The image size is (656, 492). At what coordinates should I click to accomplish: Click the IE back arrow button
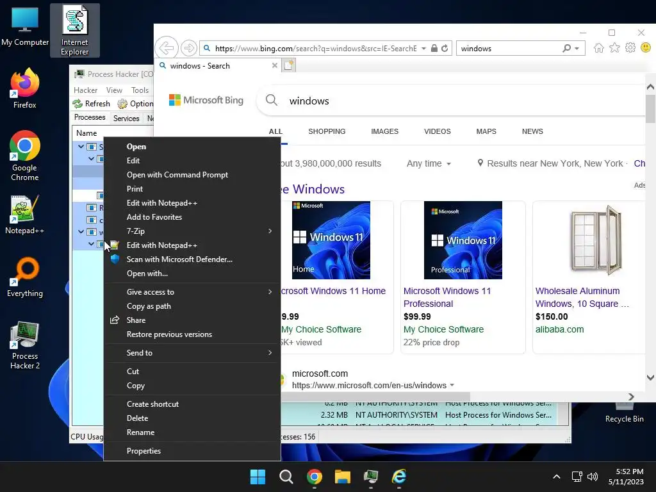166,48
